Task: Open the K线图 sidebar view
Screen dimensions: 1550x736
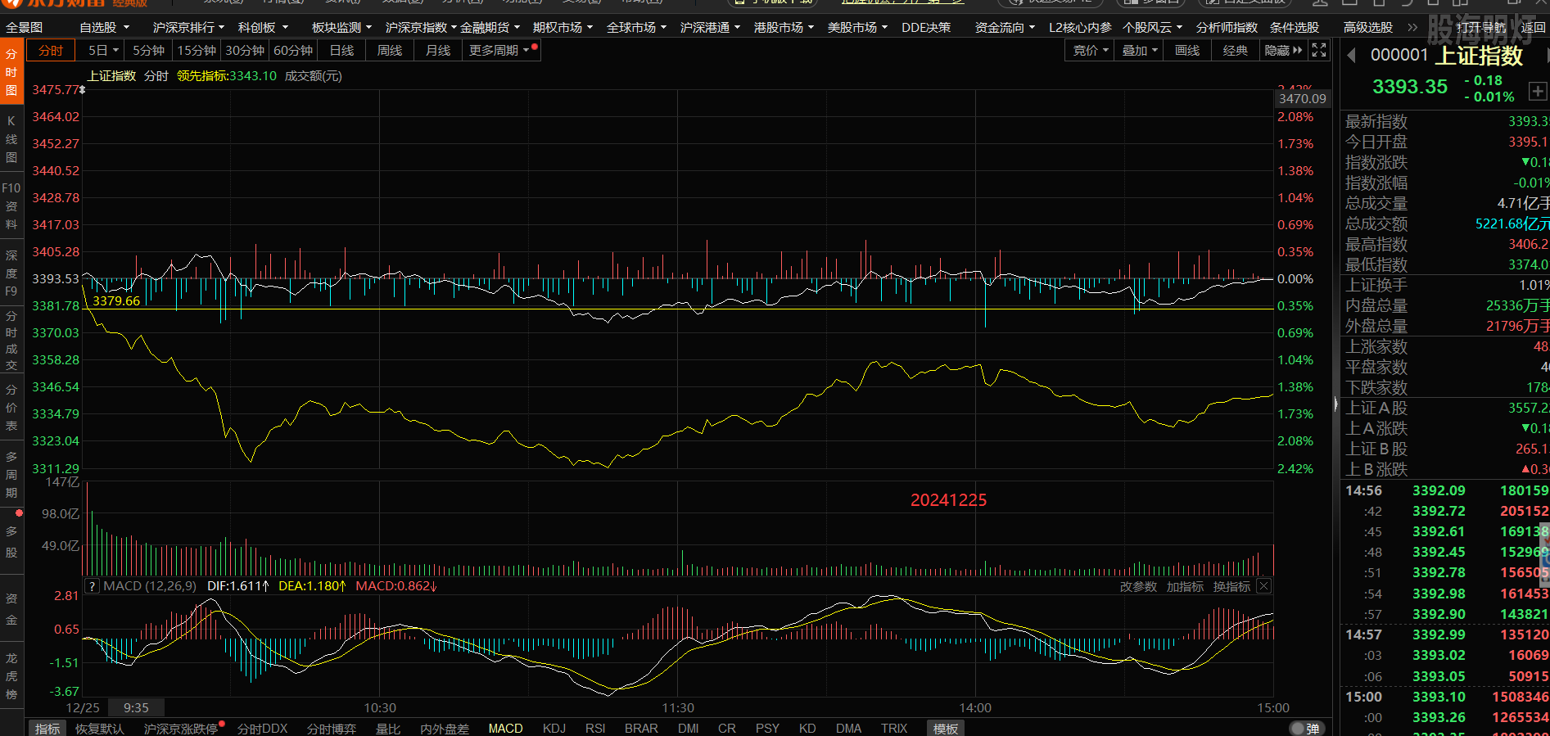Action: tap(11, 139)
